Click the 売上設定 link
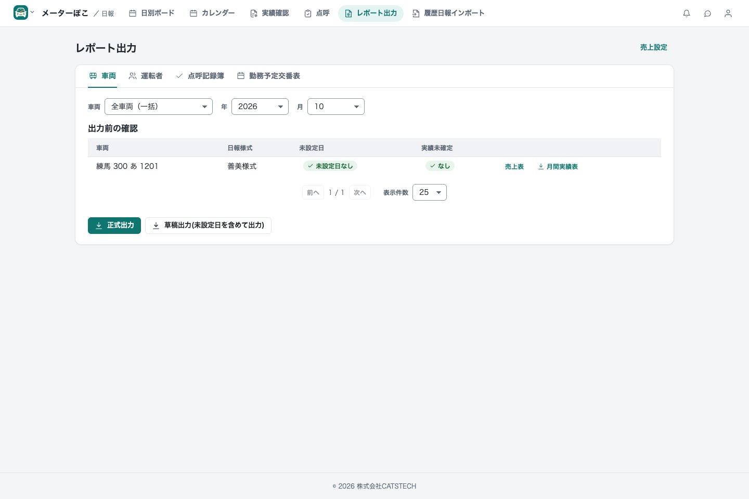The image size is (749, 499). [654, 47]
